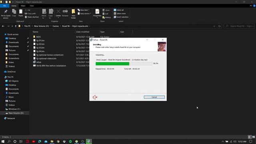The height and width of the screenshot is (144, 256).
Task: Switch to the View ribbon tab
Action: tap(32, 6)
